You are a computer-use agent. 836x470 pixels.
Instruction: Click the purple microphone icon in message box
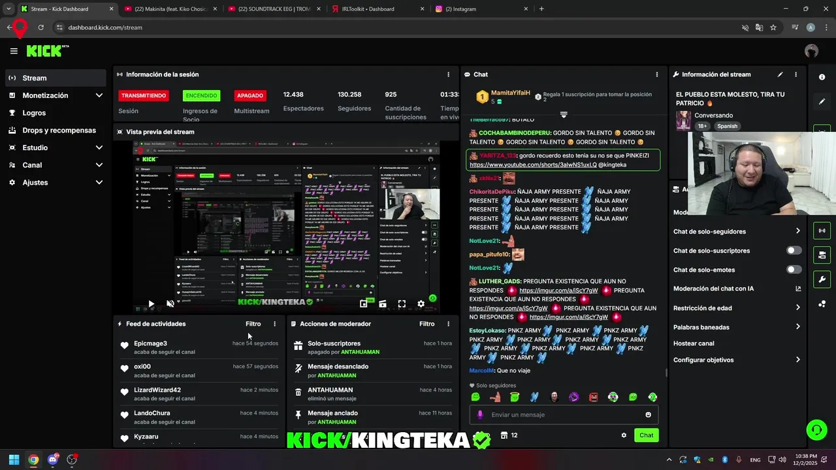point(480,415)
